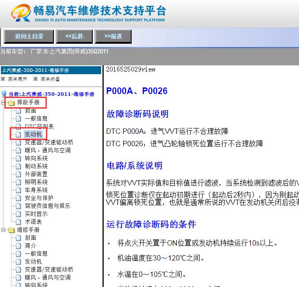Screen dimensions: 299x287
Task: Click page icon beside 车身系统
Action: [18, 190]
